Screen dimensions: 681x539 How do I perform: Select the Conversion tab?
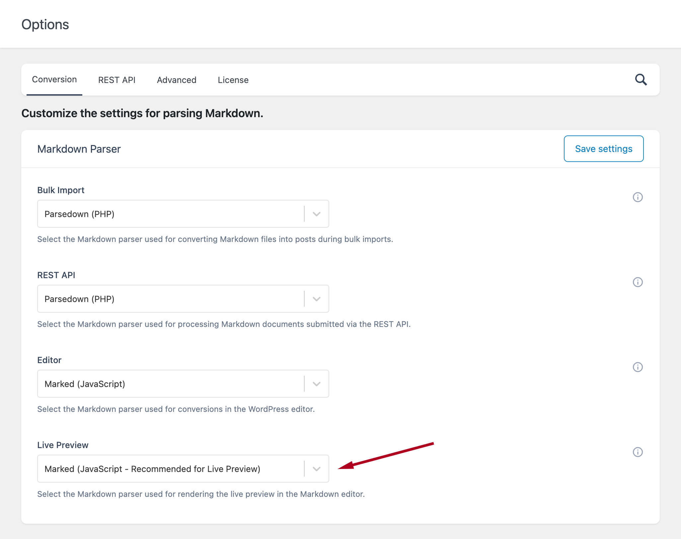point(54,80)
